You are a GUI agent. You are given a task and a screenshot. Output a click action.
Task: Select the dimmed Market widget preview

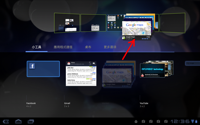coord(119,74)
